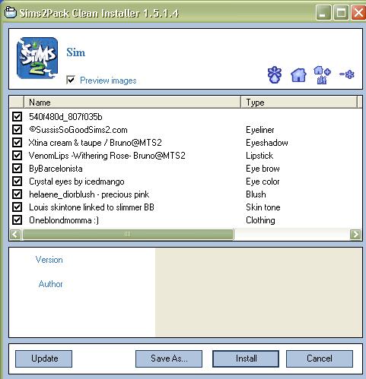The image size is (366, 379).
Task: Click the blue paw-print flower icon
Action: point(275,74)
